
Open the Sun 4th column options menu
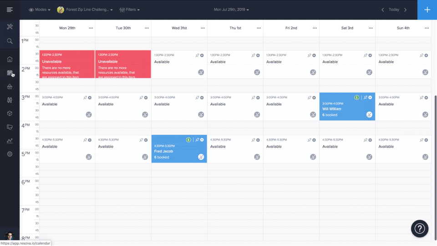(x=427, y=28)
